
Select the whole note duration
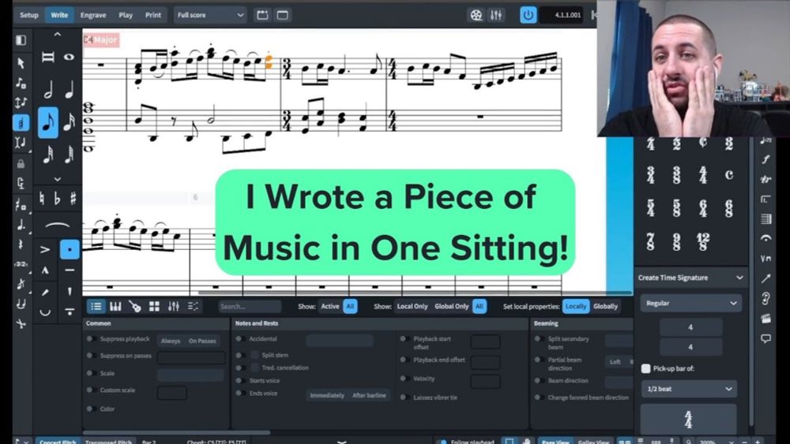point(70,57)
